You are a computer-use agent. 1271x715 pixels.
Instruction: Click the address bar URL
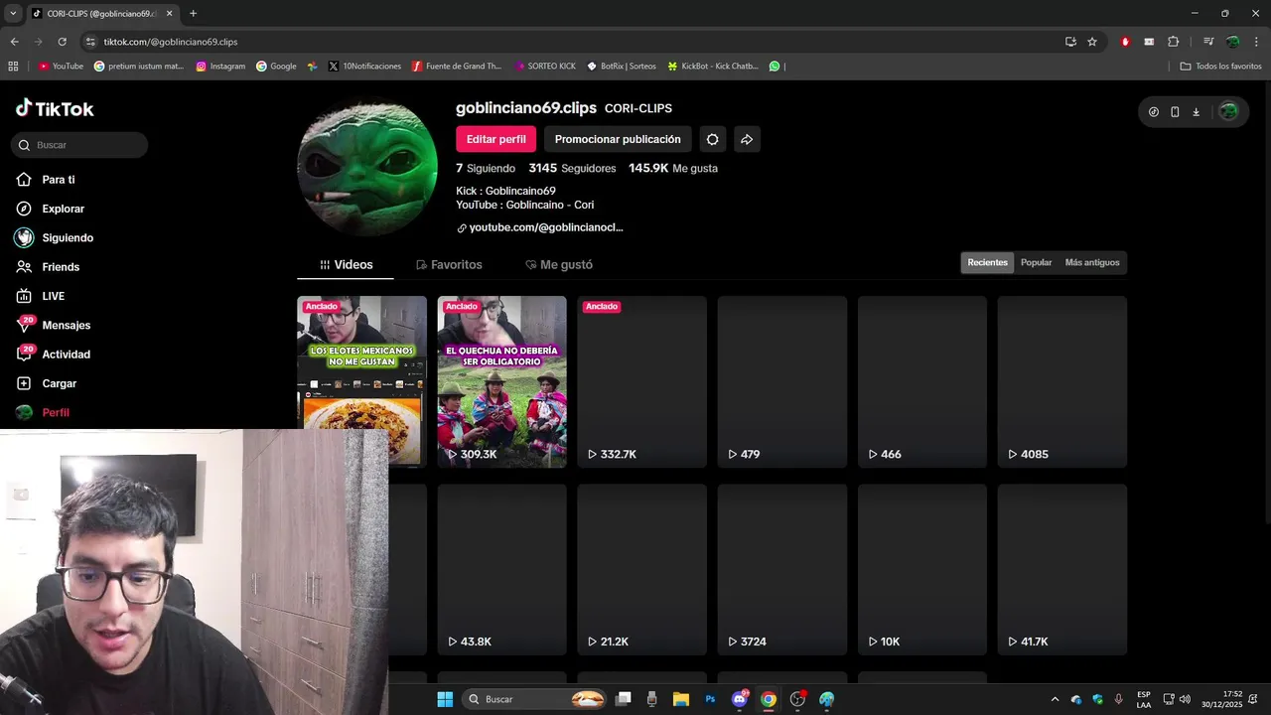coord(171,42)
